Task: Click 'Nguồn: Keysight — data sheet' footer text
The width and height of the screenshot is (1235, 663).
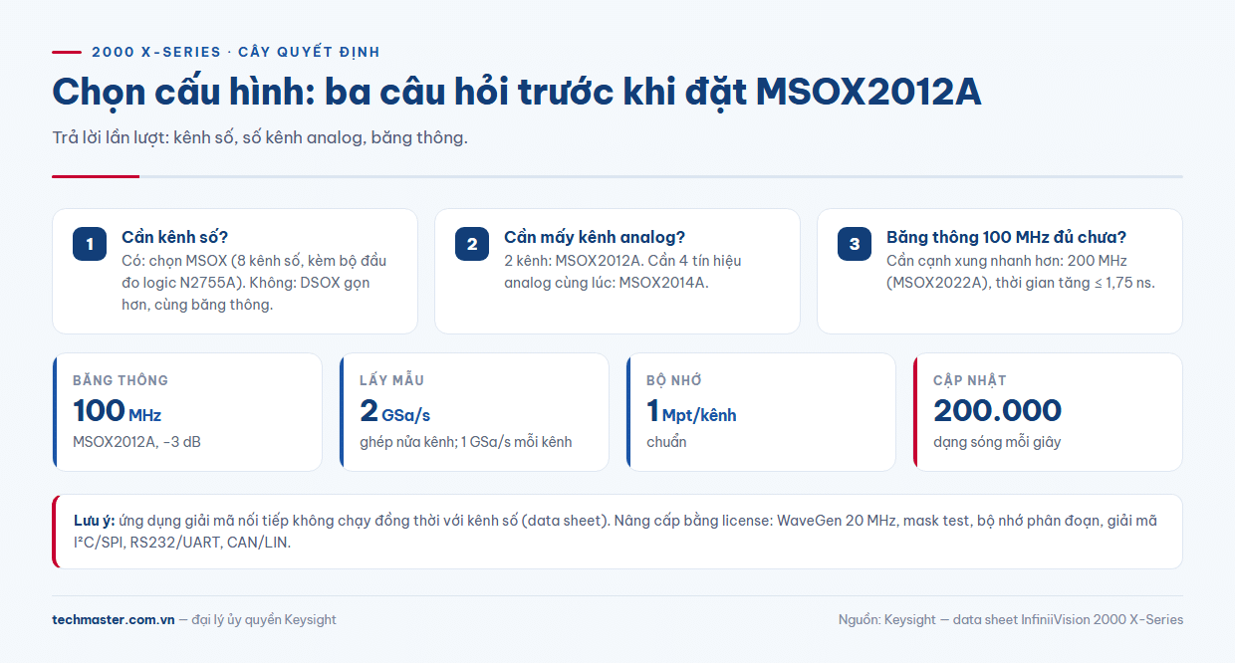Action: click(x=927, y=619)
